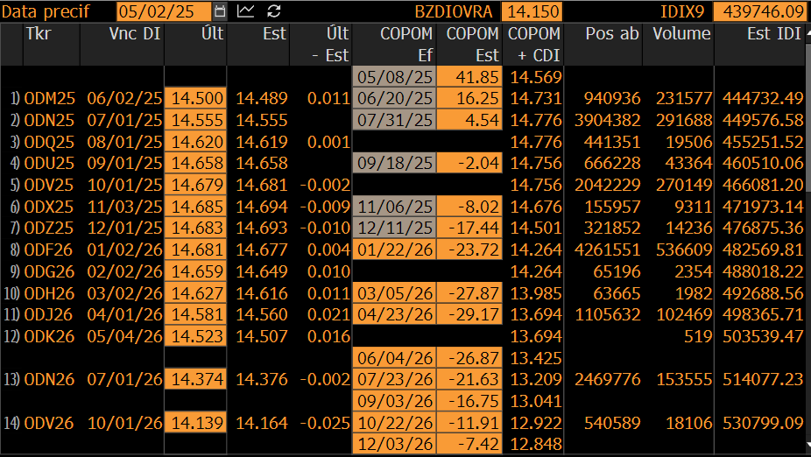Edit the Data precif date field
Screen dimensions: 811x457
tap(164, 11)
